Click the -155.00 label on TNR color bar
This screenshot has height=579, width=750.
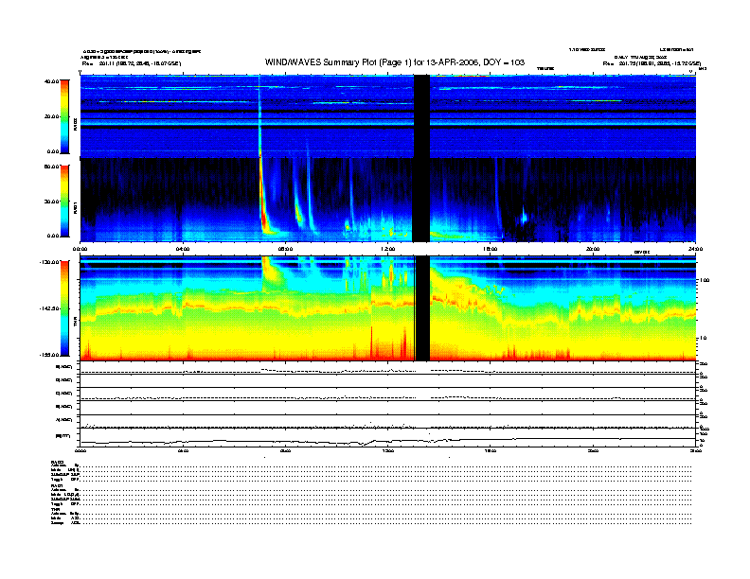click(49, 355)
